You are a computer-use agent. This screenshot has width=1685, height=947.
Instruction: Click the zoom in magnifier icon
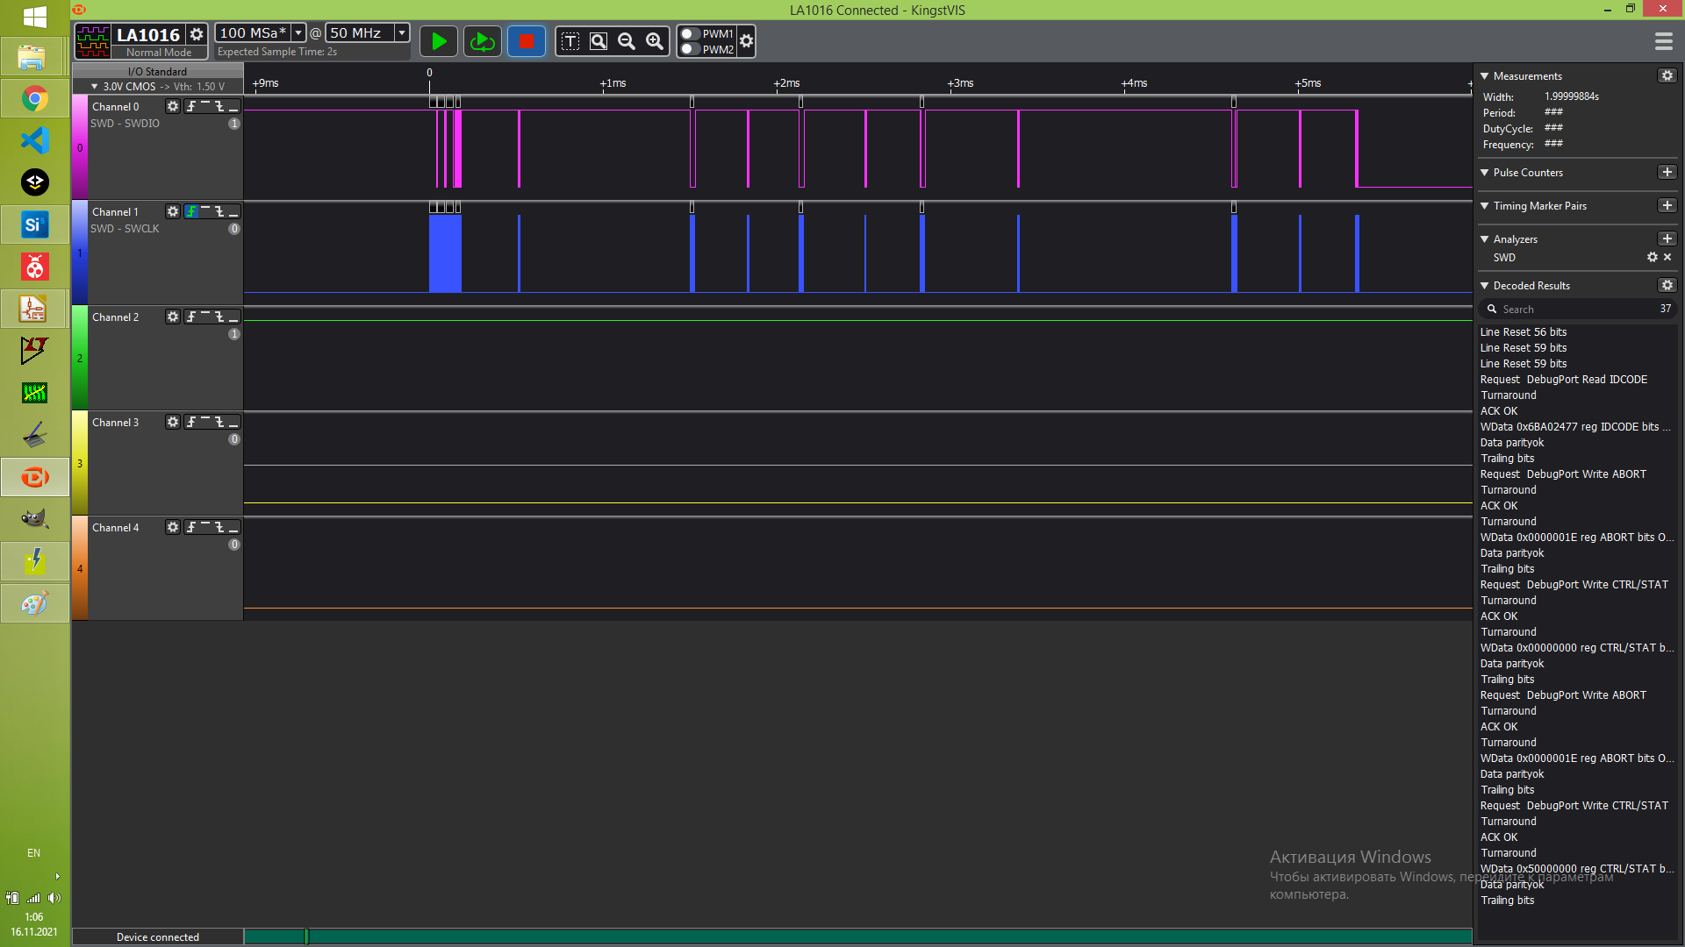[x=655, y=41]
